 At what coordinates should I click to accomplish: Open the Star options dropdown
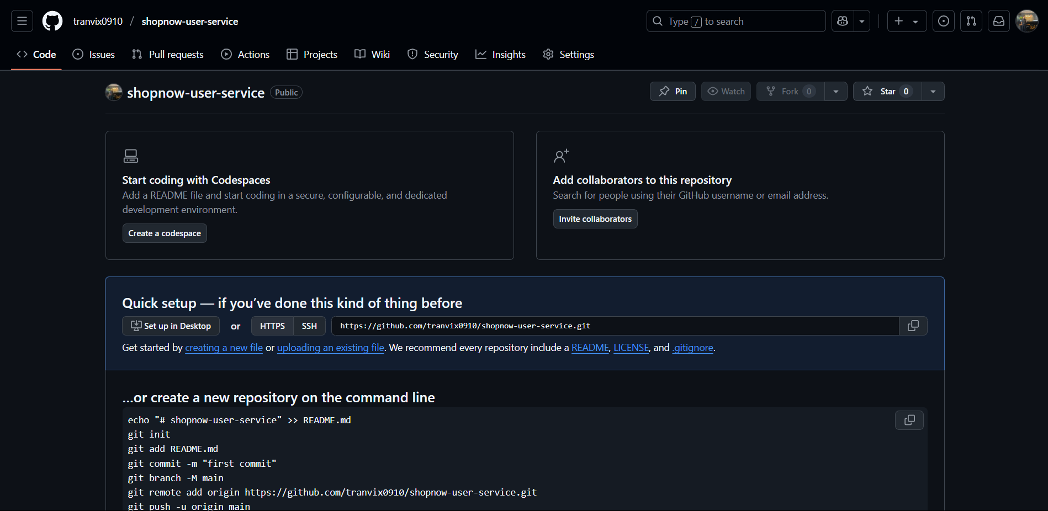[933, 91]
